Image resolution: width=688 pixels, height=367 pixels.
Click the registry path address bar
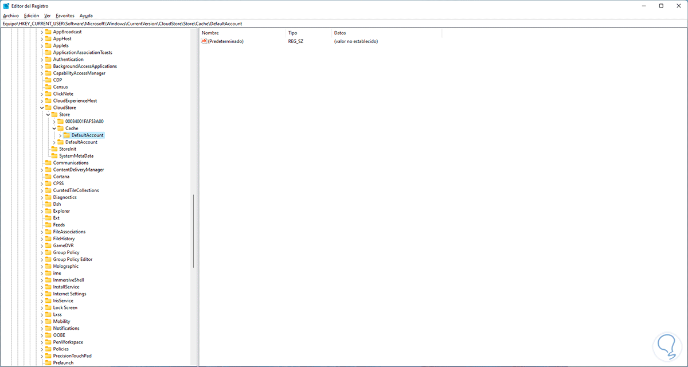click(x=344, y=24)
